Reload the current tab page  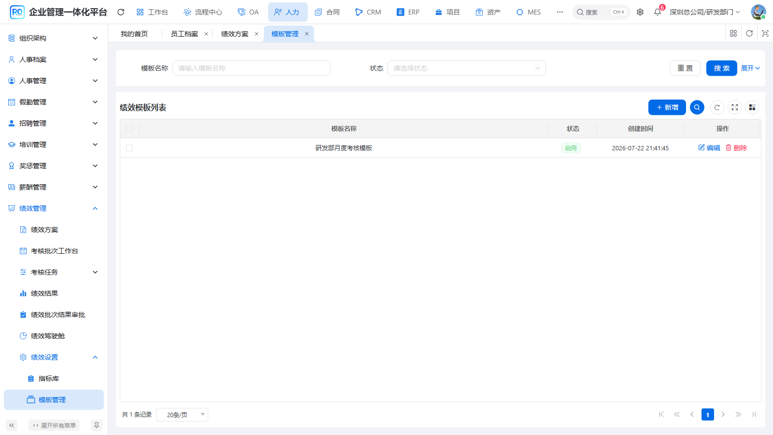click(x=749, y=33)
